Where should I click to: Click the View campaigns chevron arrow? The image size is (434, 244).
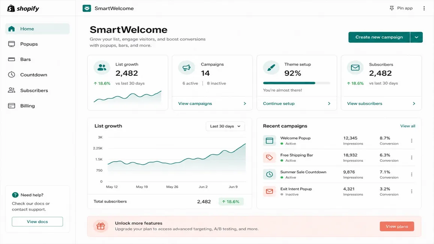pyautogui.click(x=245, y=104)
